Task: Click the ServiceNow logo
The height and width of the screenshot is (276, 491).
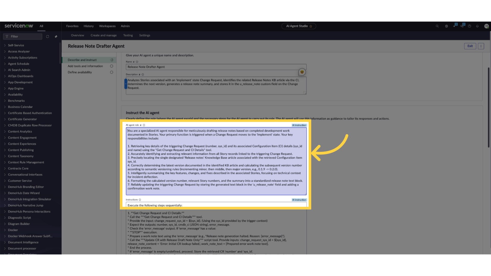Action: point(19,26)
